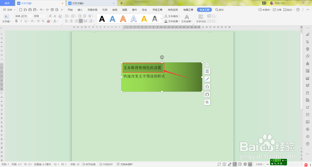Switch to page view in status bar
The height and width of the screenshot is (167, 312).
235,164
